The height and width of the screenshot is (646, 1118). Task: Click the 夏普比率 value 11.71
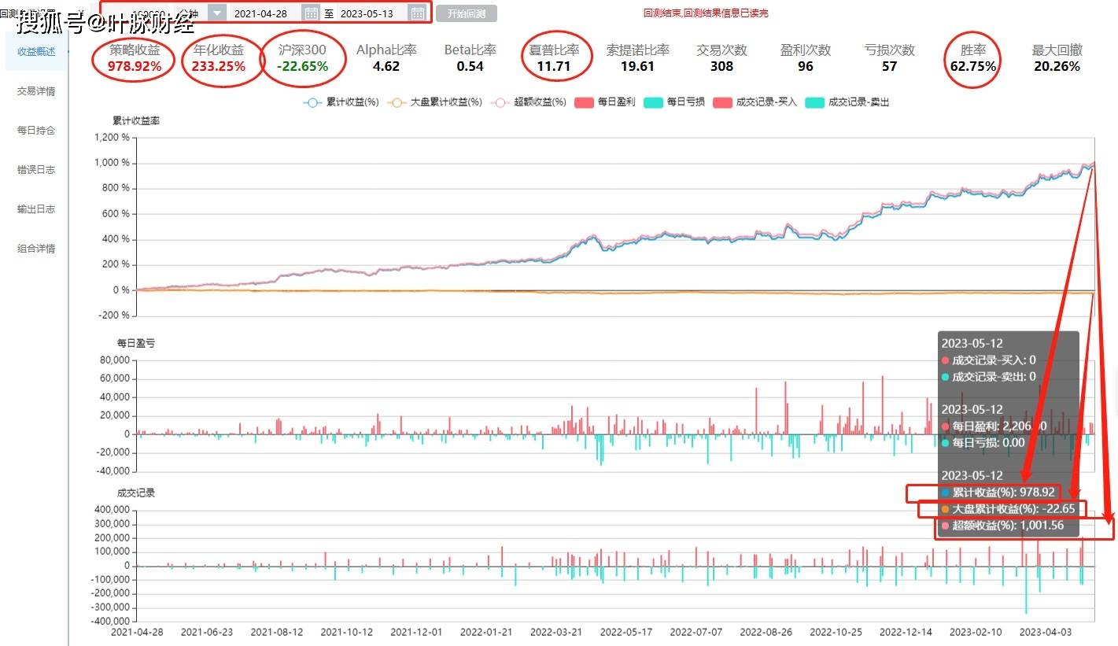tap(554, 67)
